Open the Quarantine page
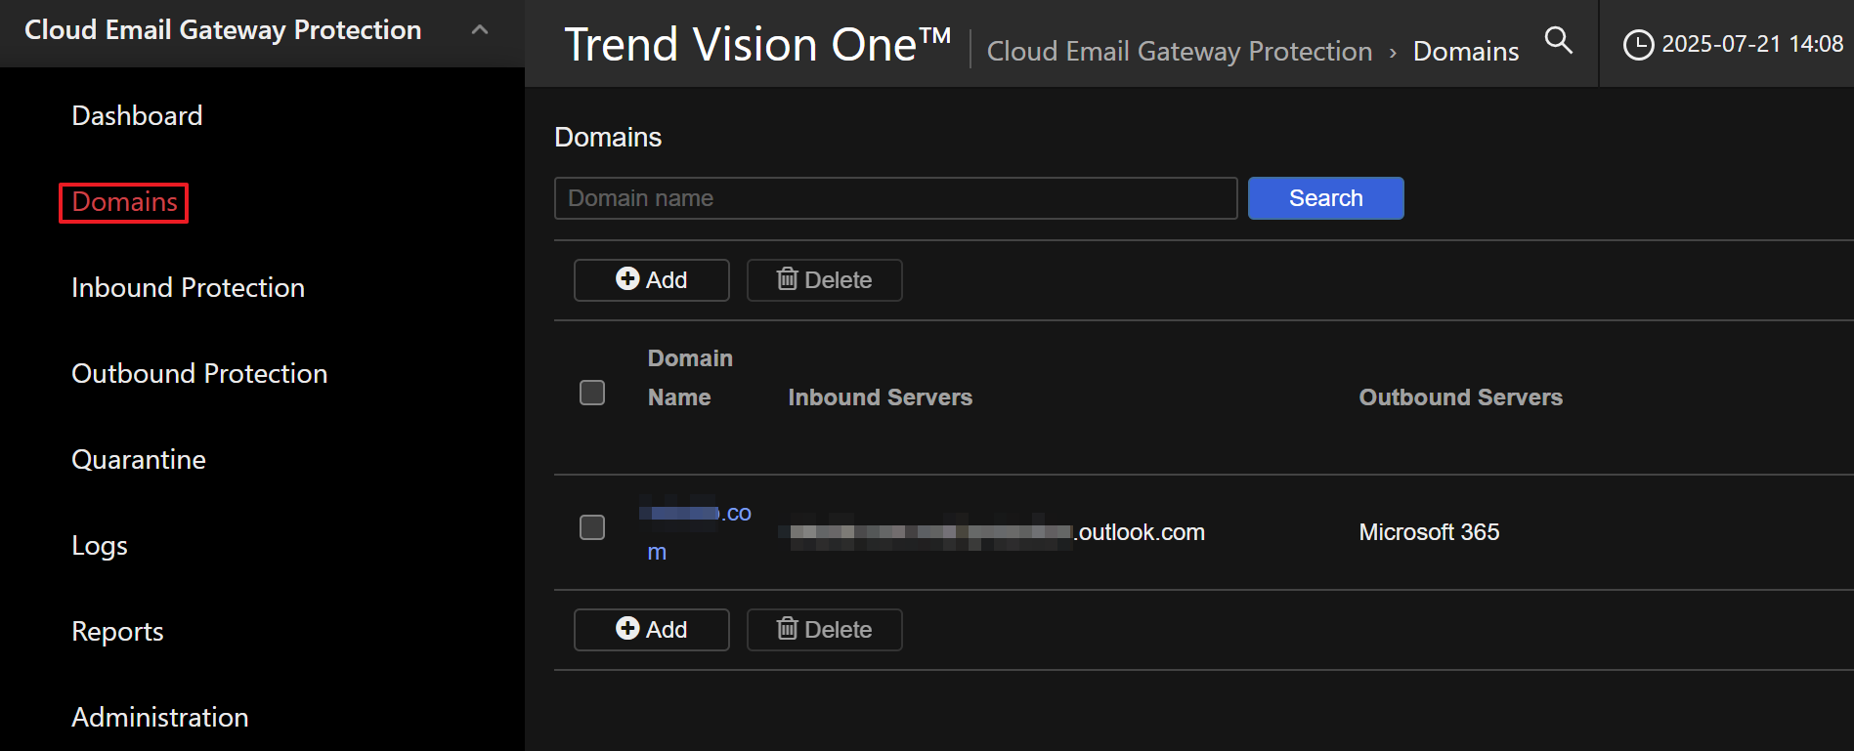Image resolution: width=1854 pixels, height=751 pixels. (139, 460)
